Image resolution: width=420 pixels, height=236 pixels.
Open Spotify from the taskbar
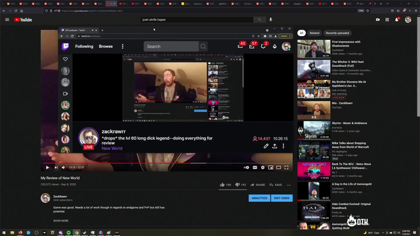(68, 233)
